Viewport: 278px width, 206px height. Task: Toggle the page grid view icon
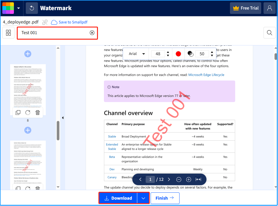coord(8,33)
